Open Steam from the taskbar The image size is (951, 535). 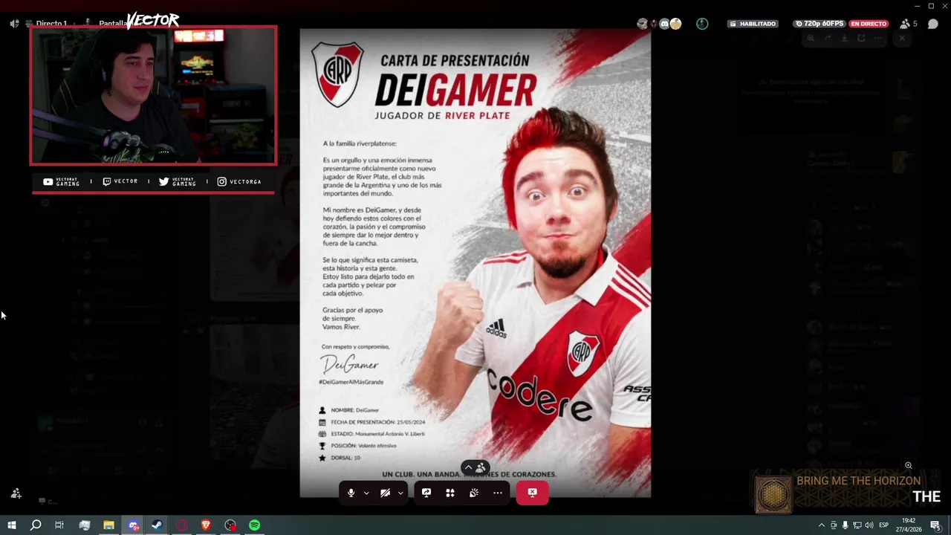click(157, 525)
